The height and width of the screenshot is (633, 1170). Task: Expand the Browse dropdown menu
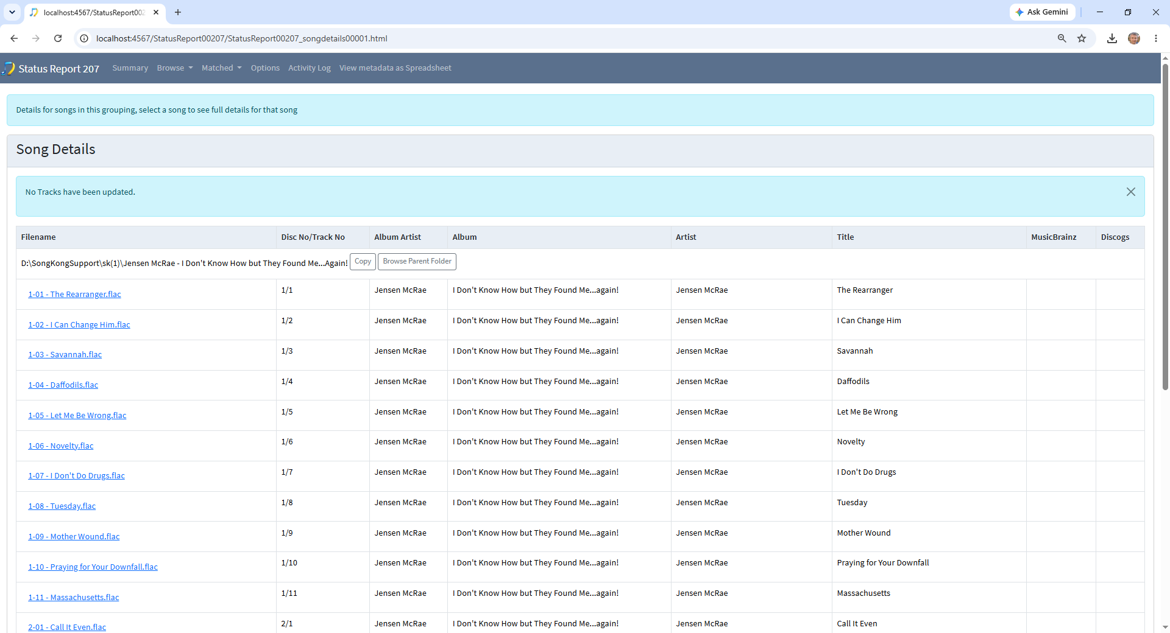[x=175, y=68]
